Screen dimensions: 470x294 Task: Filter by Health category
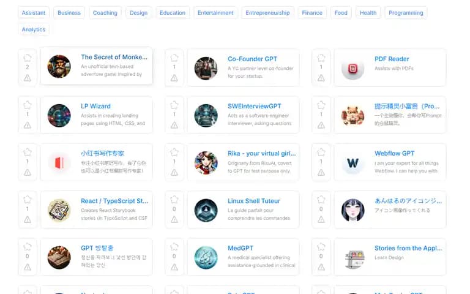368,13
